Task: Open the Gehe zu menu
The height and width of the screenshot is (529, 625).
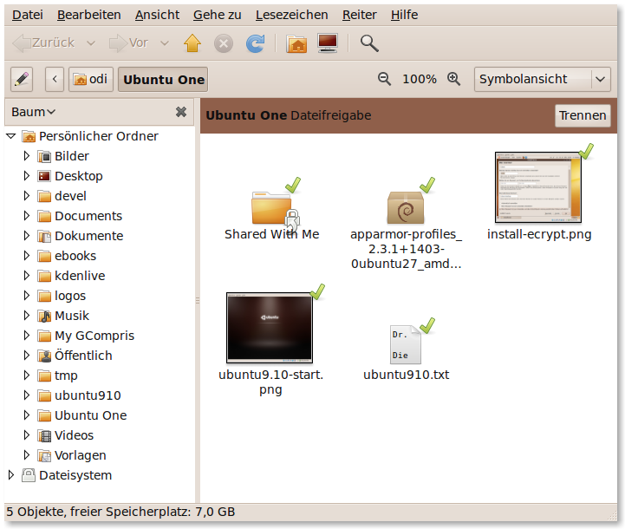Action: (x=218, y=15)
